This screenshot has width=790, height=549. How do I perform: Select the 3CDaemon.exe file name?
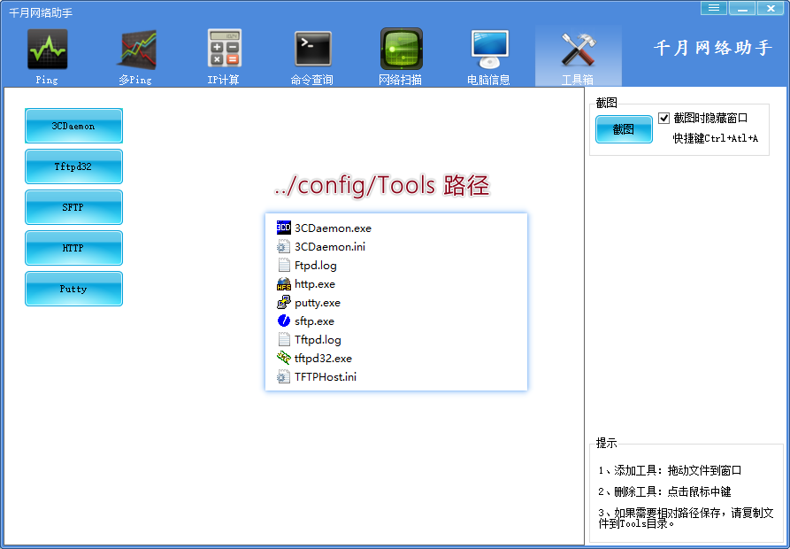[333, 228]
